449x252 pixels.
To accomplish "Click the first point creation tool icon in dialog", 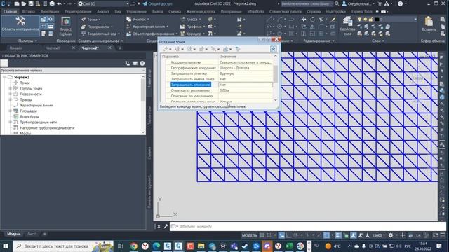I will coord(166,49).
